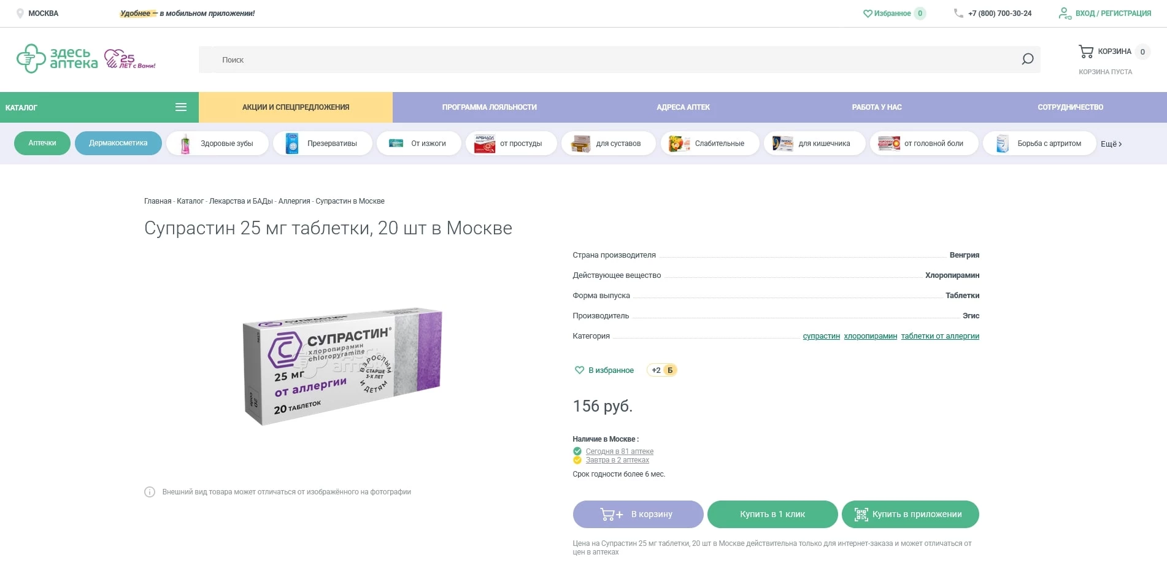The image size is (1167, 568).
Task: Go to Адреса аптек menu item
Action: [683, 107]
